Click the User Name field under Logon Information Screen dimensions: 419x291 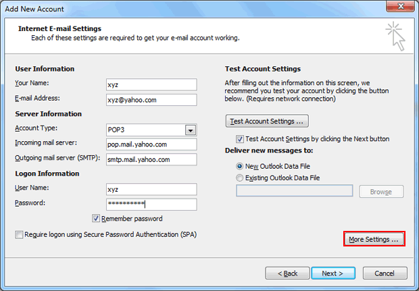coord(151,189)
